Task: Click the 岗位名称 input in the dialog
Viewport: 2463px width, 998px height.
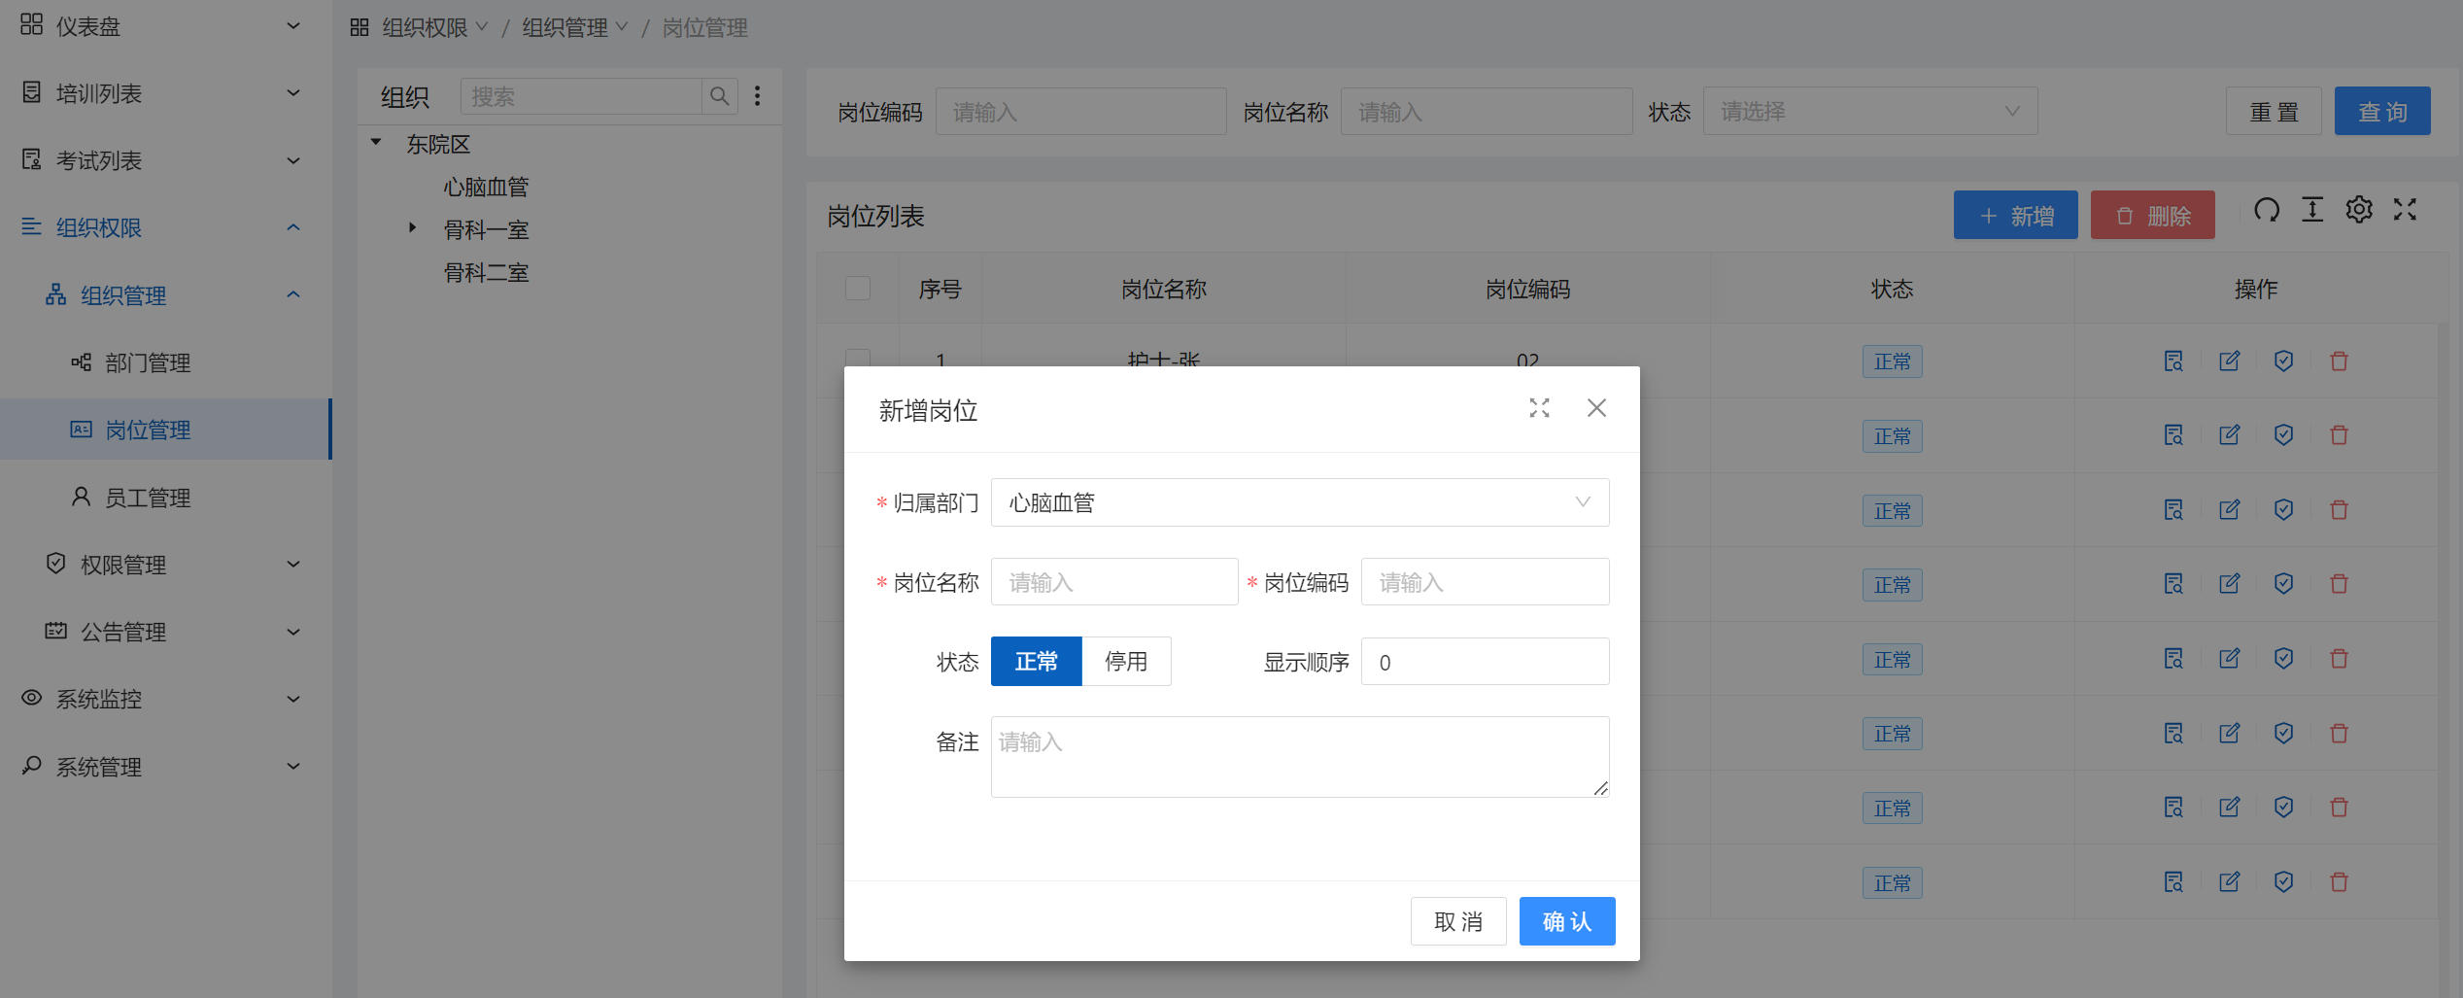Action: click(x=1113, y=582)
